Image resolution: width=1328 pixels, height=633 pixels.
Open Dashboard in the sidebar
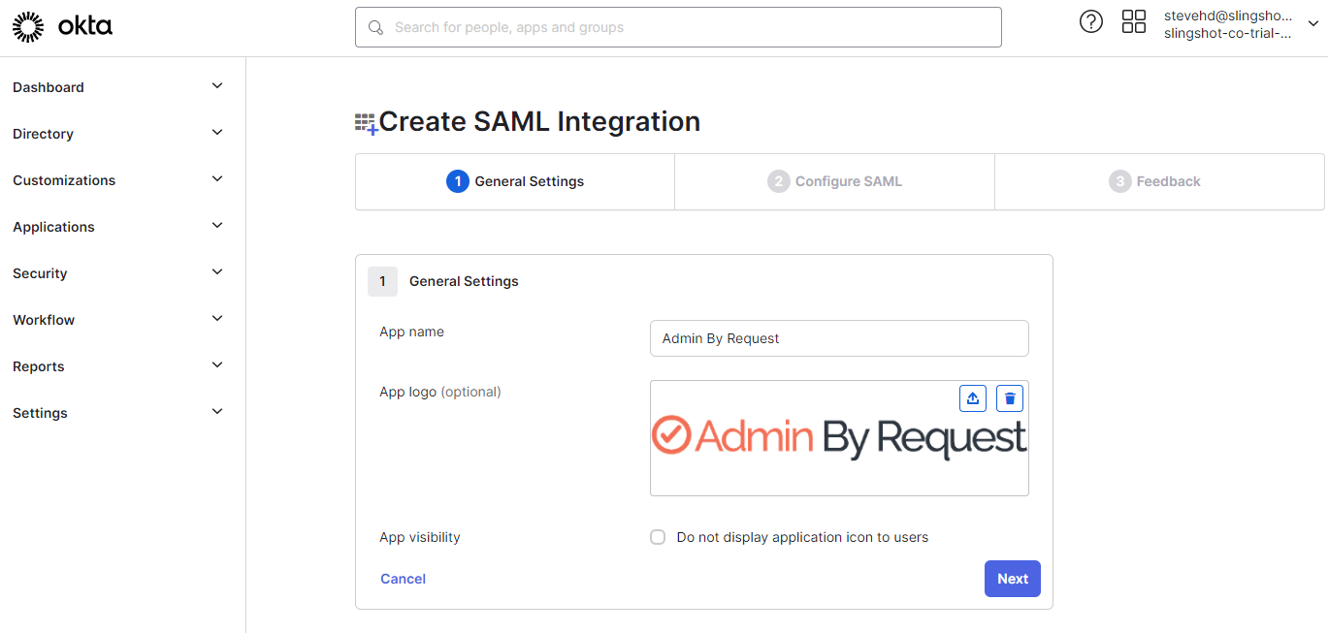[x=49, y=87]
